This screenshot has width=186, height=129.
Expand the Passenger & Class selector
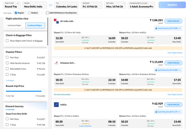pos(142,5)
